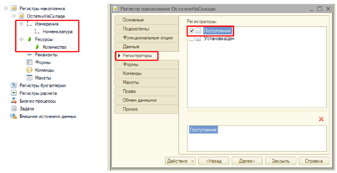Click the Команды command icon in tree
Screen dimensions: 337x173
[29, 70]
